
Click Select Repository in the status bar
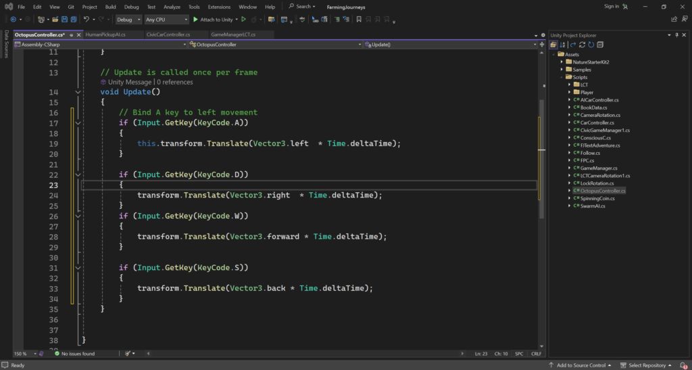[646, 365]
